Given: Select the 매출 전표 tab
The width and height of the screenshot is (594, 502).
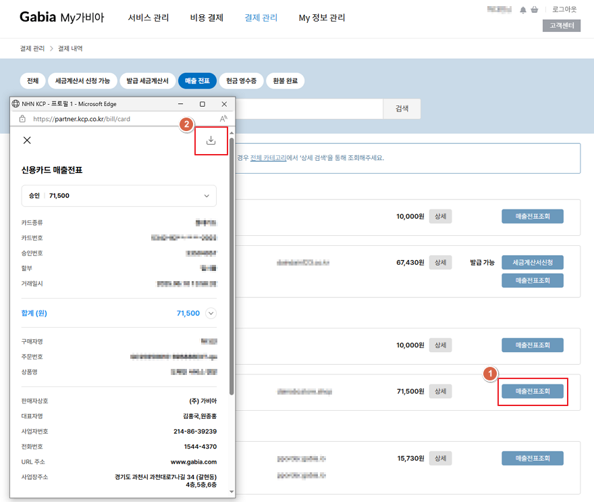Looking at the screenshot, I should [197, 81].
